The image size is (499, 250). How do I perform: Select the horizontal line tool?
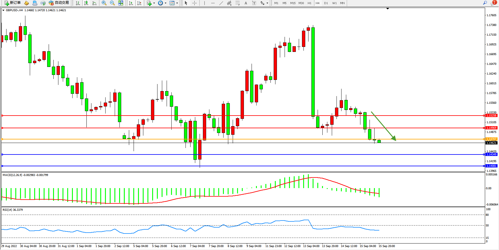213,3
